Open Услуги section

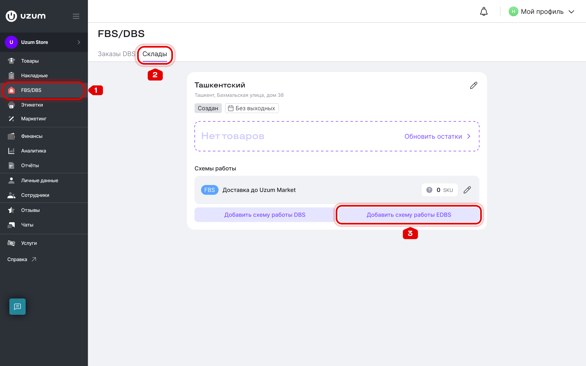(44, 243)
